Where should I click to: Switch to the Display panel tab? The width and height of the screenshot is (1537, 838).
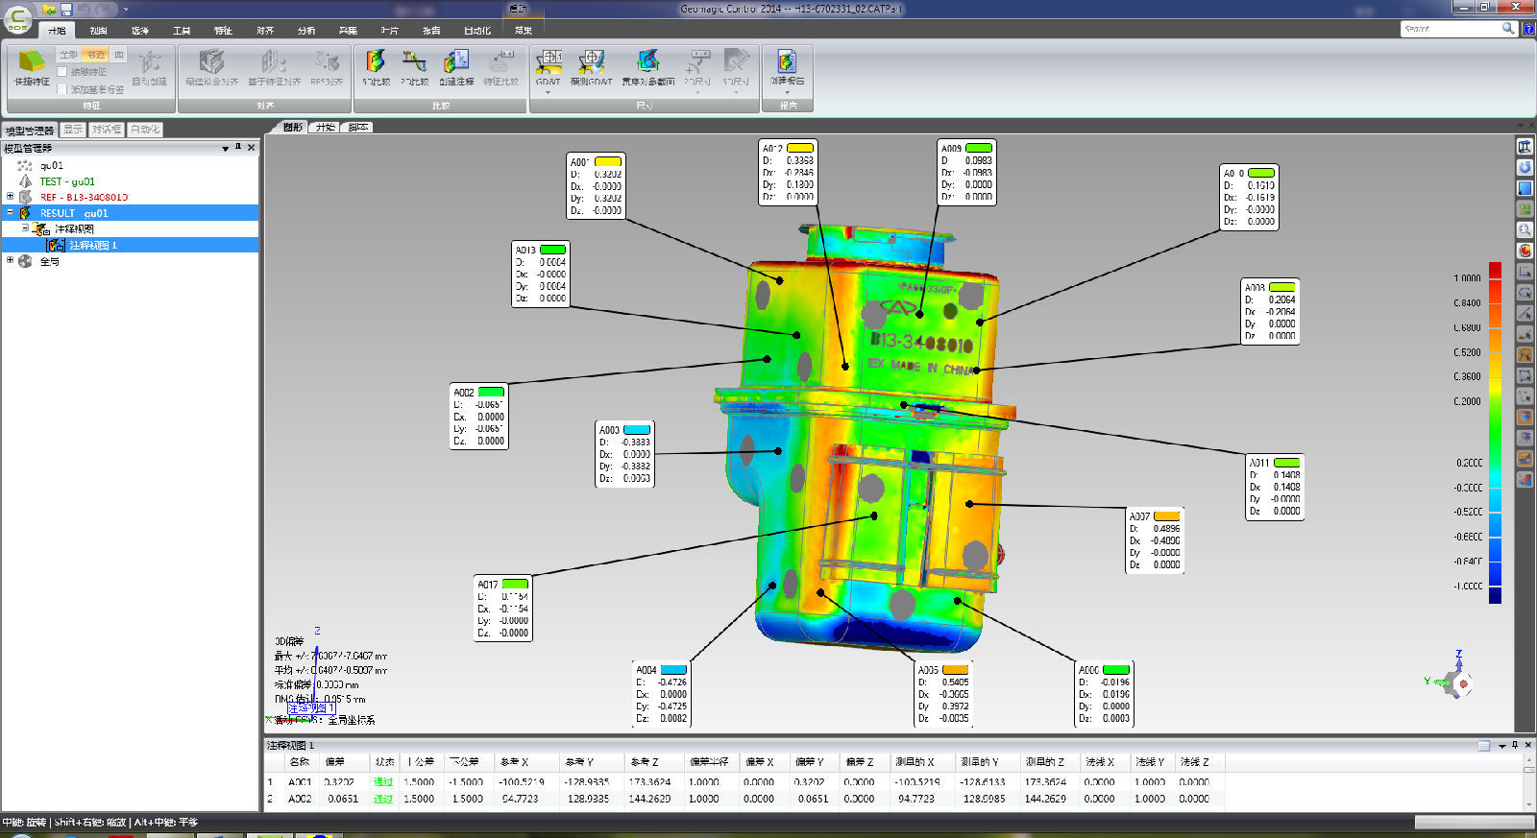click(73, 130)
